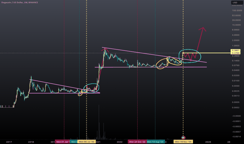Click the Mon 14 Aug '23 date label
Screen dimensions: 244x144
click(x=155, y=142)
